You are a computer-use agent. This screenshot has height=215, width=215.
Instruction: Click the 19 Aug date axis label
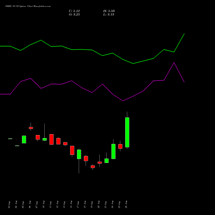[92, 205]
